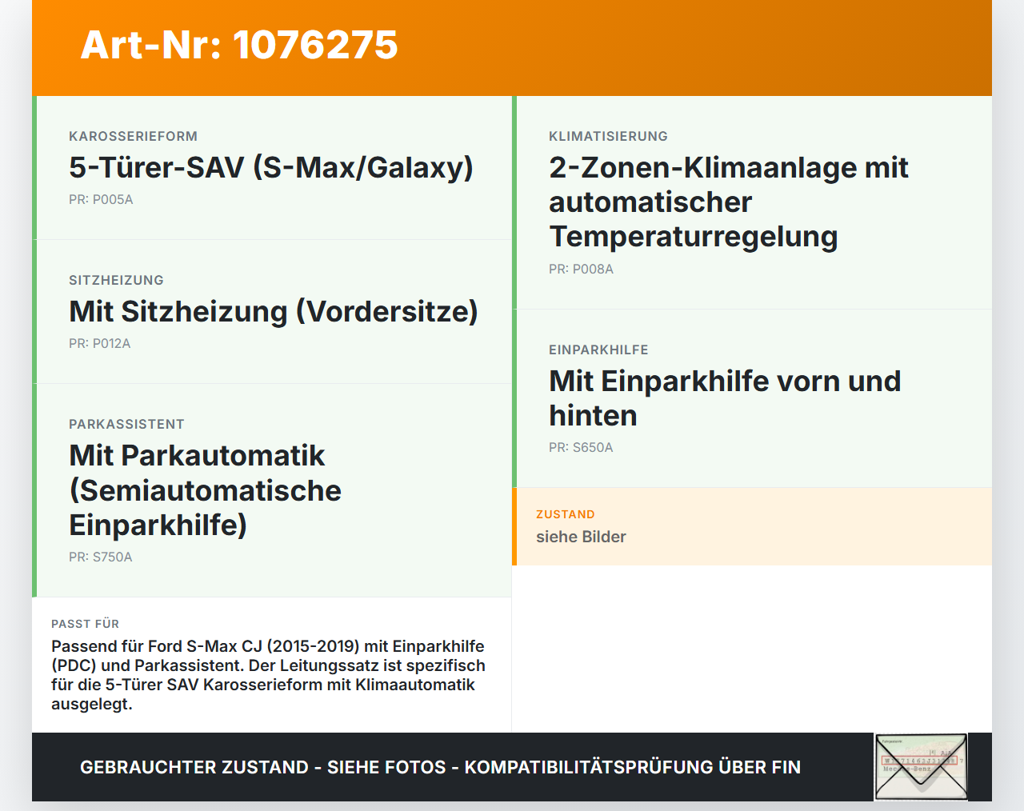Click the ZUSTAND orange label

[566, 514]
